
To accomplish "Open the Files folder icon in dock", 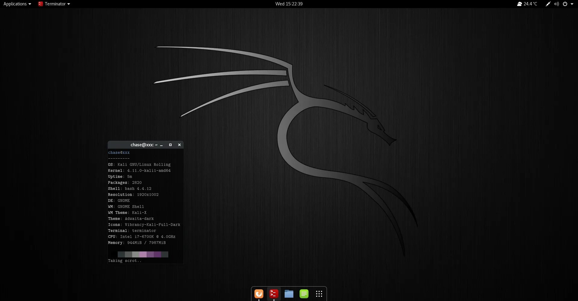I will click(x=289, y=293).
